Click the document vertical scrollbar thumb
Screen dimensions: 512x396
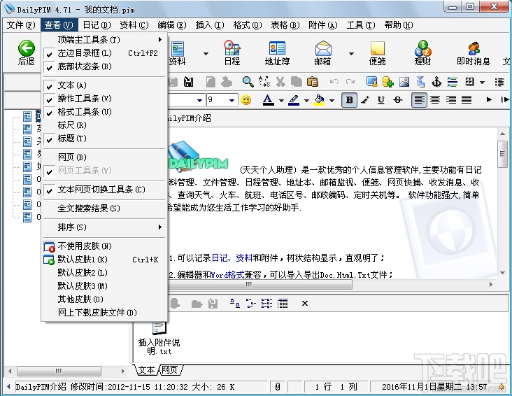502,154
